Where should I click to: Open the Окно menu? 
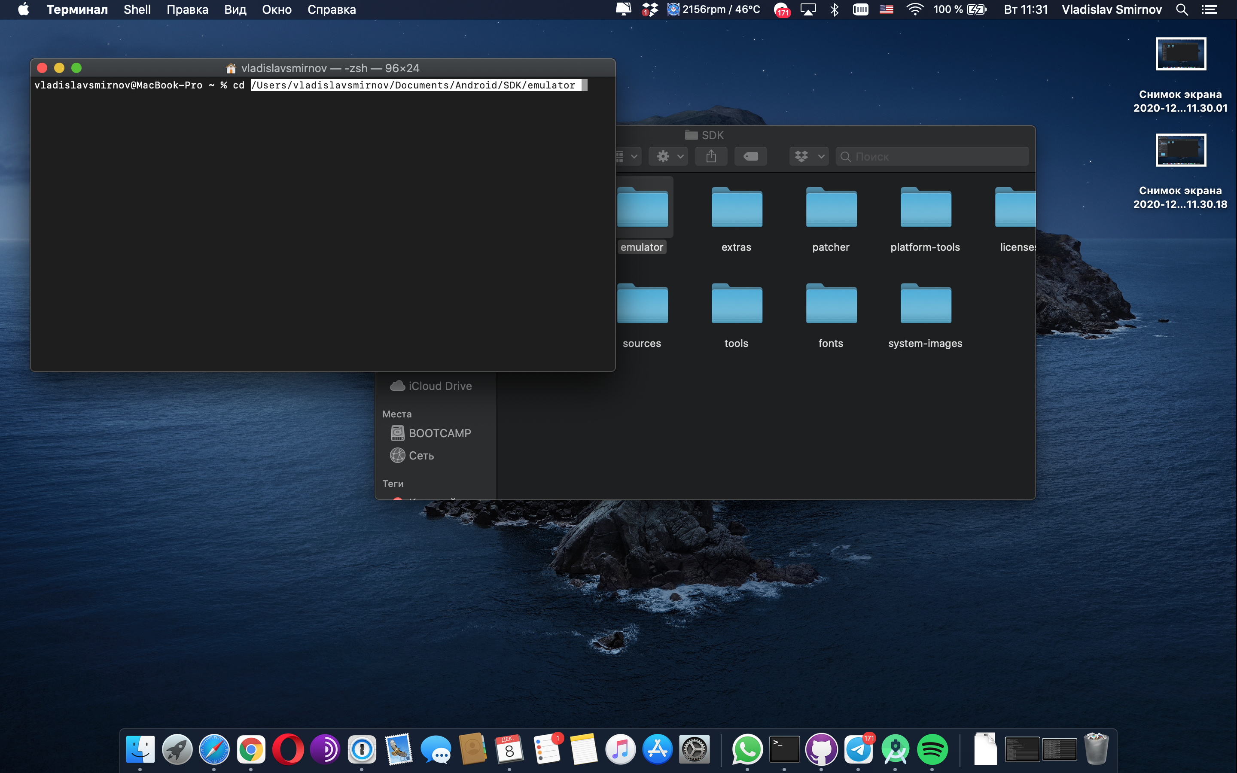[x=277, y=10]
